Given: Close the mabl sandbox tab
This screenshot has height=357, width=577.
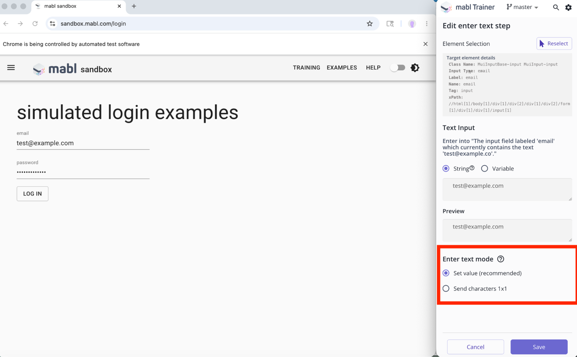Looking at the screenshot, I should tap(119, 6).
